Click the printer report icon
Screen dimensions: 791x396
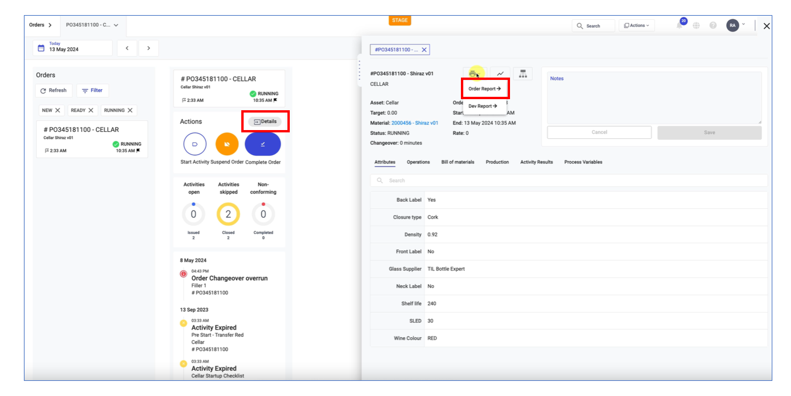(x=473, y=73)
